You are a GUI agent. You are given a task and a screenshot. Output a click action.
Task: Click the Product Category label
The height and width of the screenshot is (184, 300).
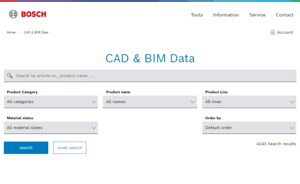coord(22,92)
